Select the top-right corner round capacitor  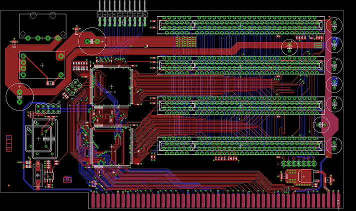tap(334, 25)
